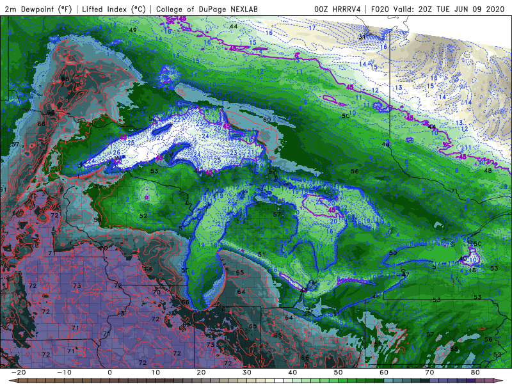This screenshot has height=384, width=512.
Task: Click the -10 label on the color scale
Action: click(x=63, y=372)
